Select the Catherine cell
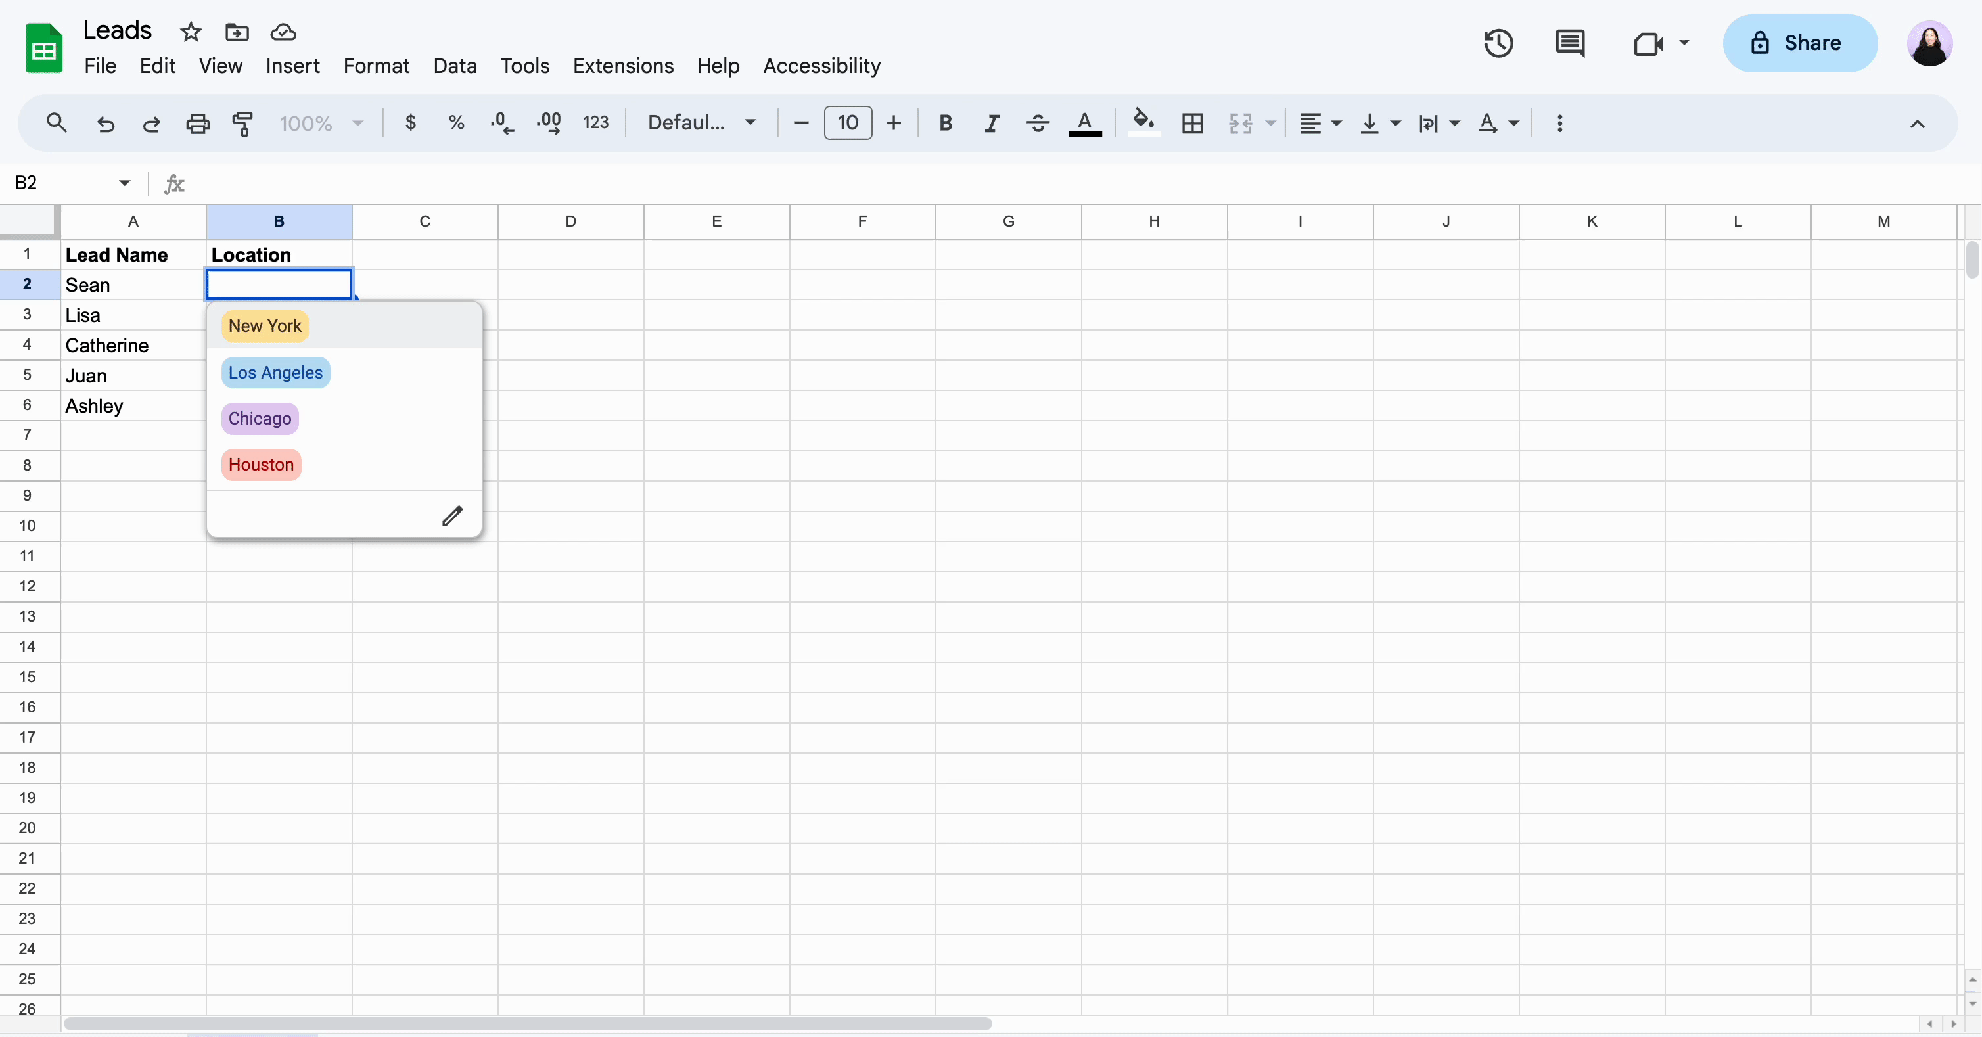 pos(133,346)
